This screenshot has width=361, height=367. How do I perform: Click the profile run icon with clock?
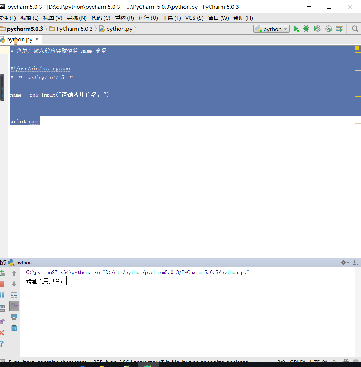(x=329, y=29)
